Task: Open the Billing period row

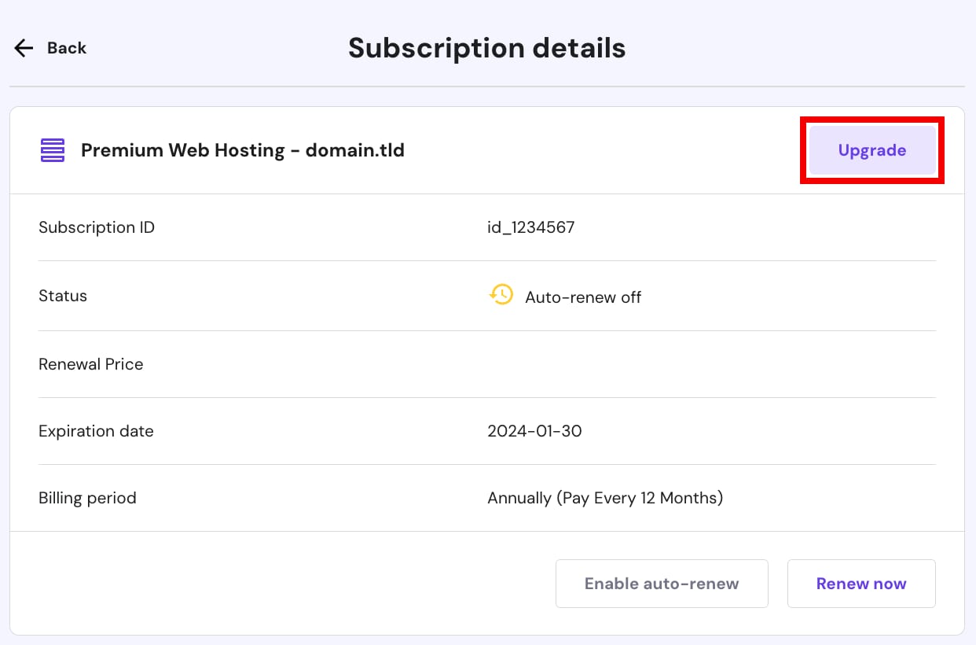Action: 87,497
